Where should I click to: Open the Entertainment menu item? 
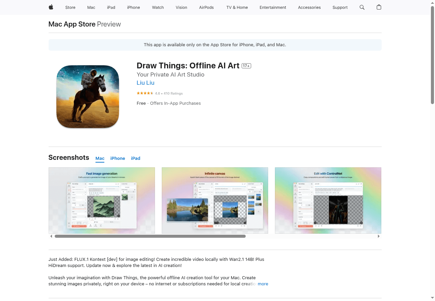(273, 7)
